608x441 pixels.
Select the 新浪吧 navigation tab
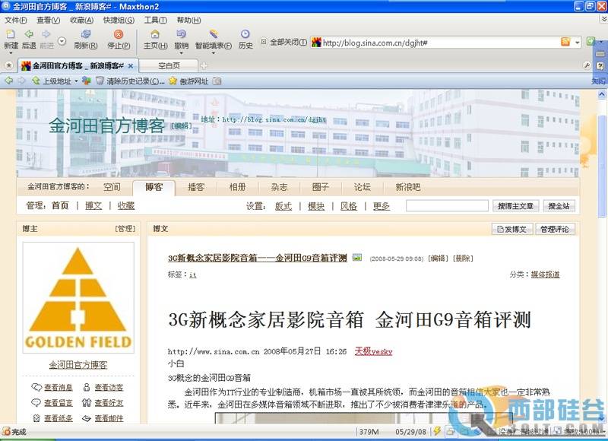point(407,187)
